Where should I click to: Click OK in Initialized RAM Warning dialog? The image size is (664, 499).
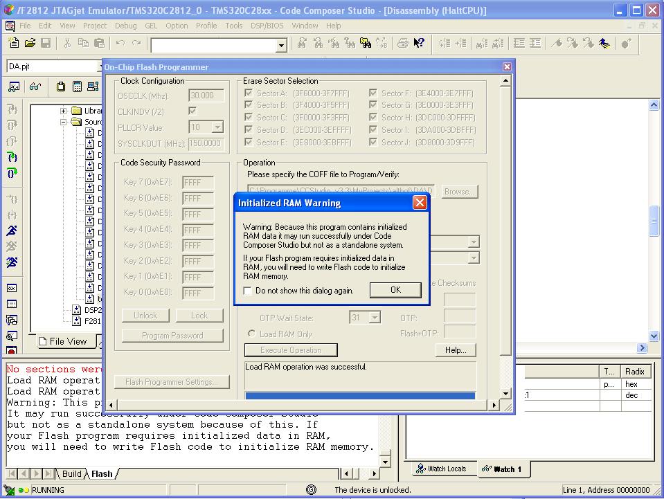click(x=395, y=290)
